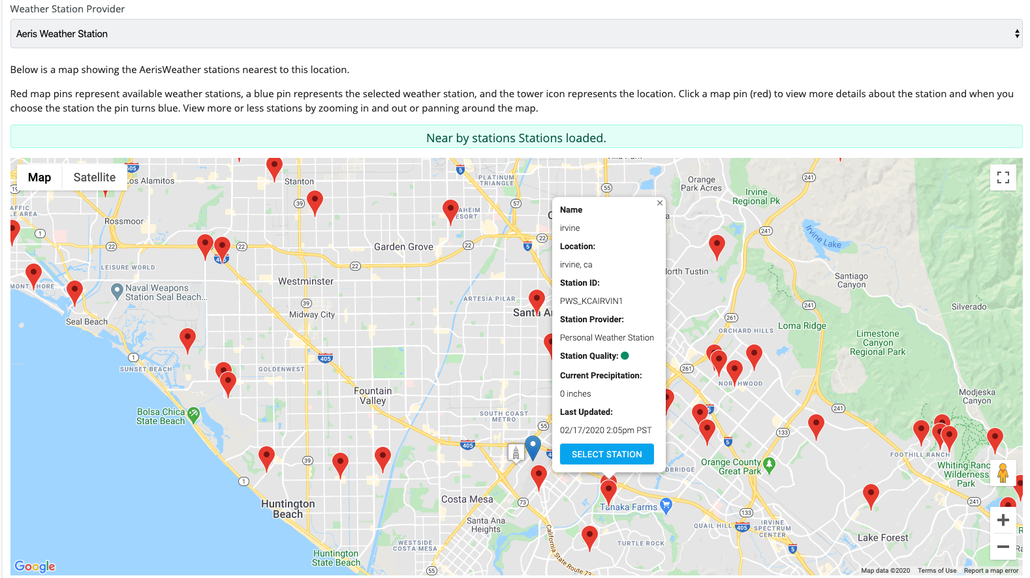The height and width of the screenshot is (578, 1030).
Task: Open the Weather Station Provider dropdown
Action: tap(516, 34)
